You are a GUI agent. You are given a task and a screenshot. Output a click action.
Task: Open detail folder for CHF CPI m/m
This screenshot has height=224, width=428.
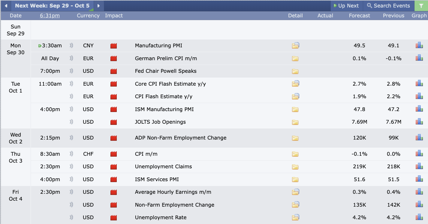[295, 154]
